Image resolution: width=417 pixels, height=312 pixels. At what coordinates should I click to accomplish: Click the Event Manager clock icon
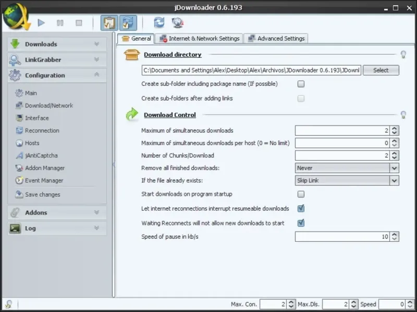pos(19,180)
